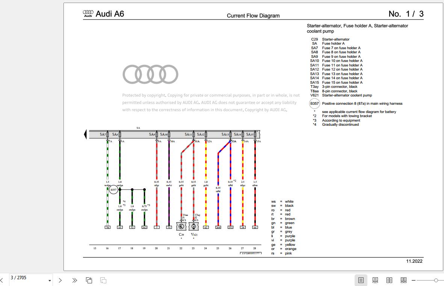Click the date '11.2022' at the page bottom

coord(414,261)
